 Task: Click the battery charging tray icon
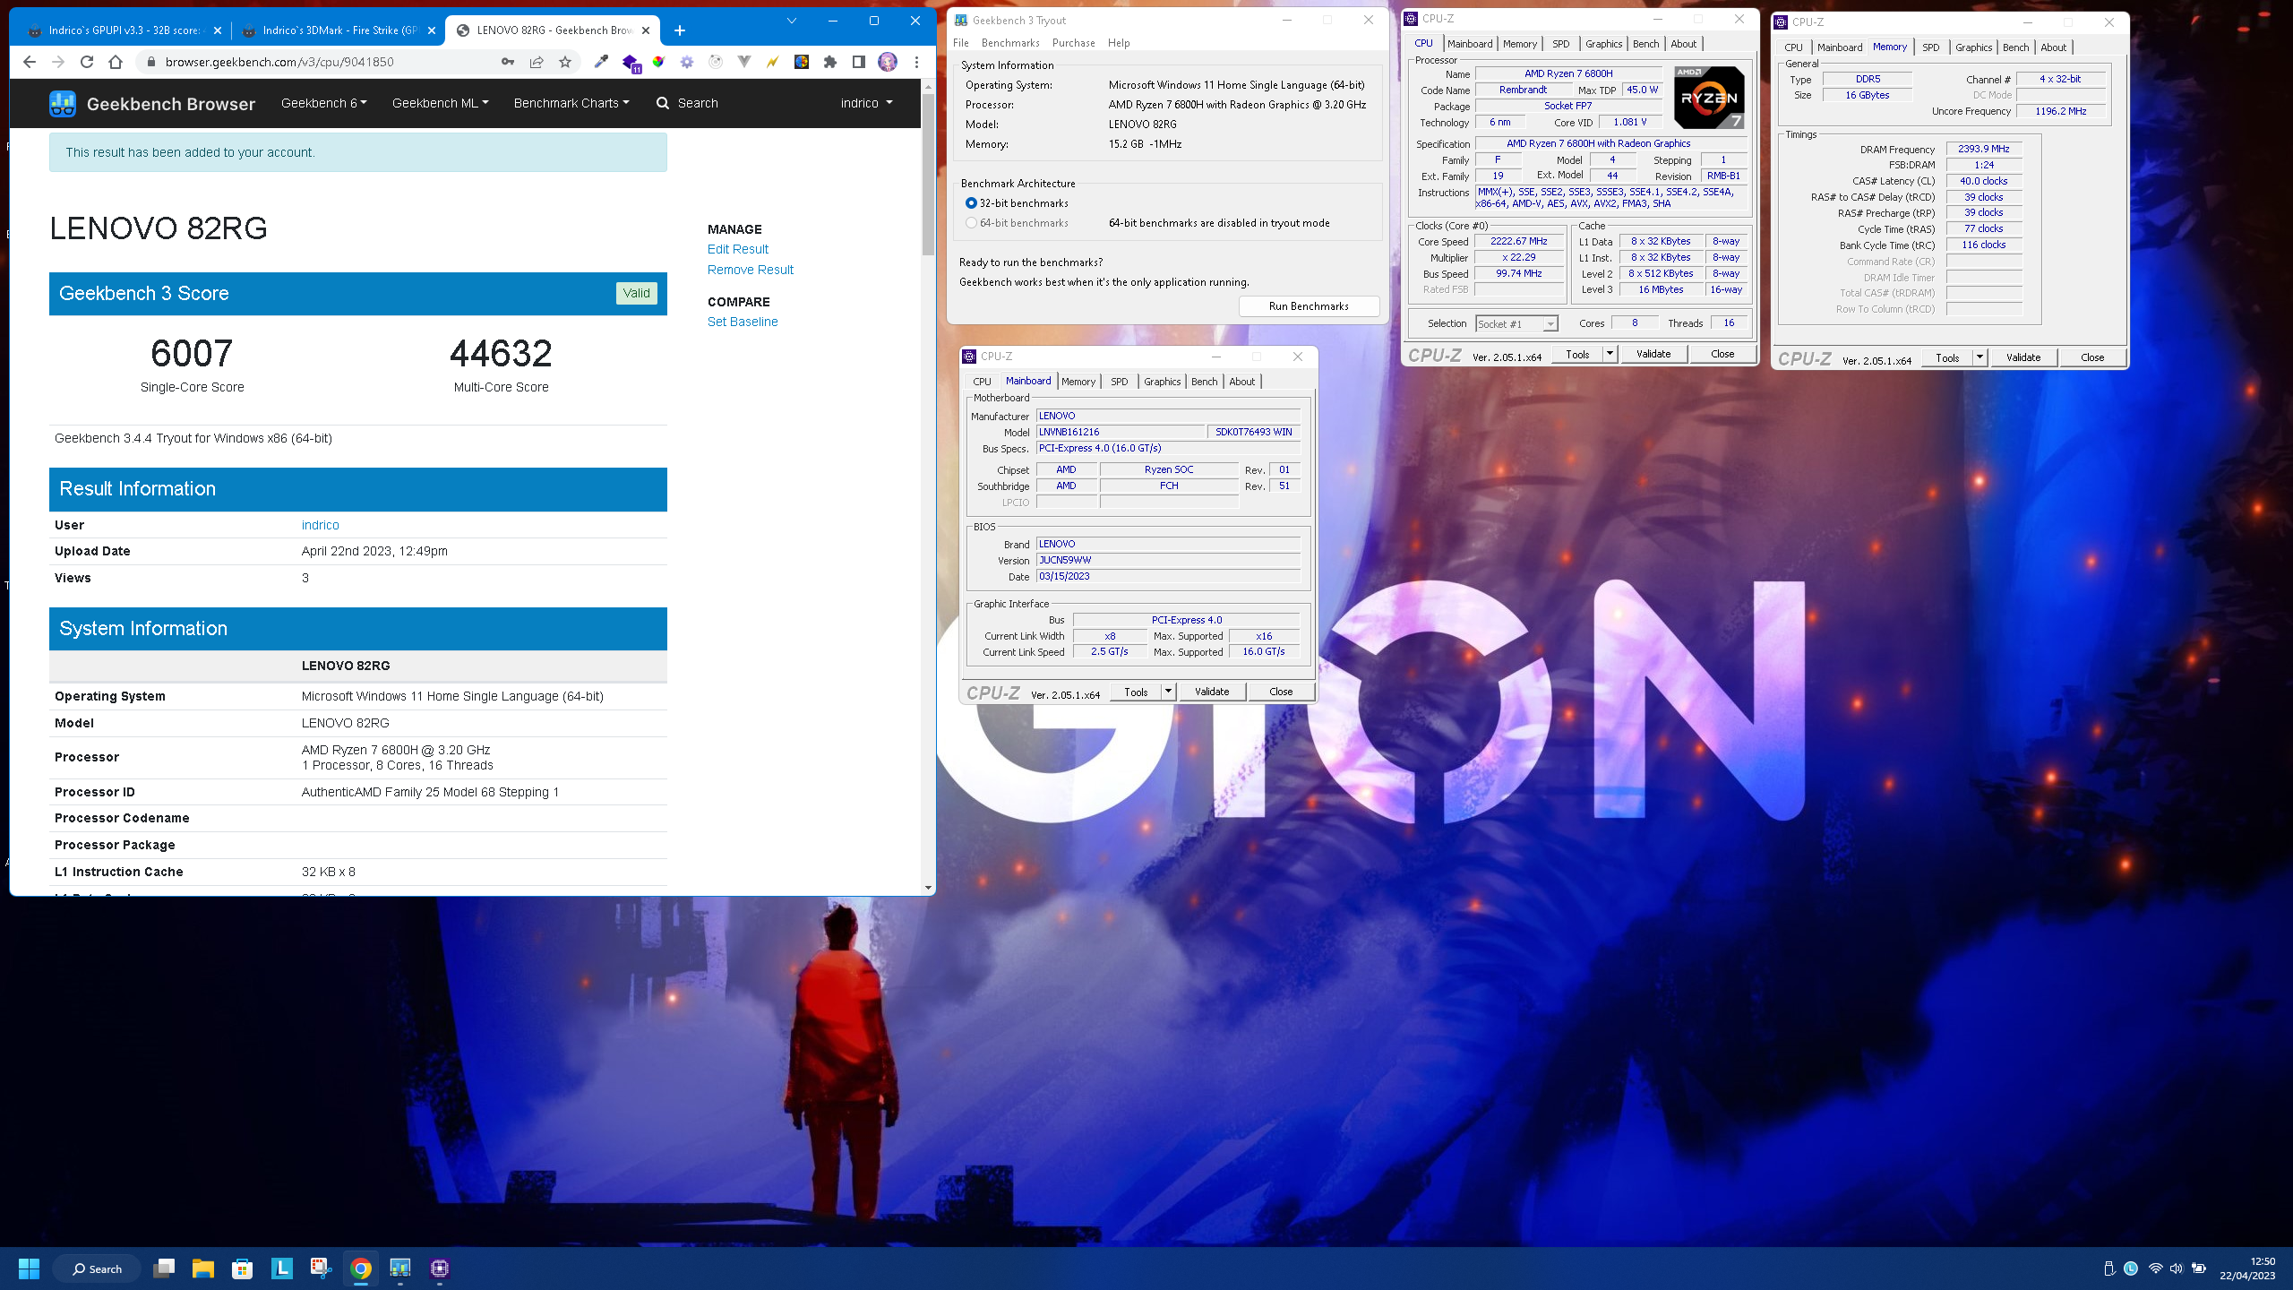click(x=2198, y=1268)
